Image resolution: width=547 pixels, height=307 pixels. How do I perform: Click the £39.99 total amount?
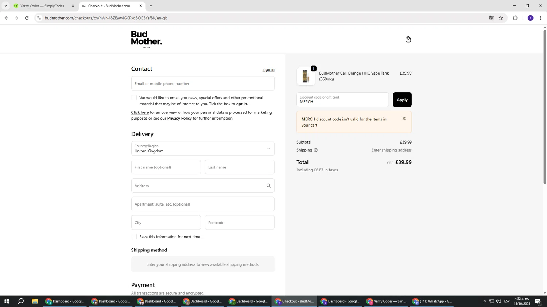403,162
